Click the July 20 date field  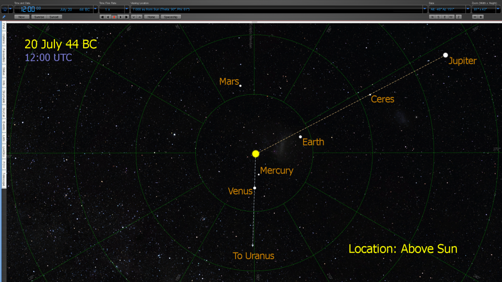click(x=66, y=10)
